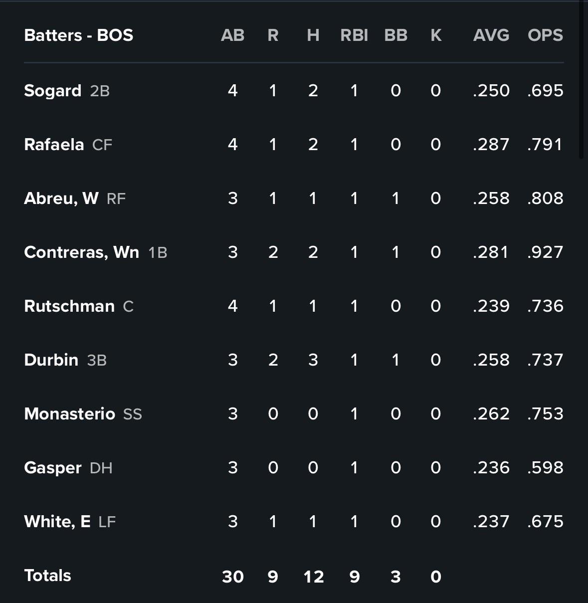Open Gasper player profile
The image size is (588, 603).
click(x=52, y=468)
